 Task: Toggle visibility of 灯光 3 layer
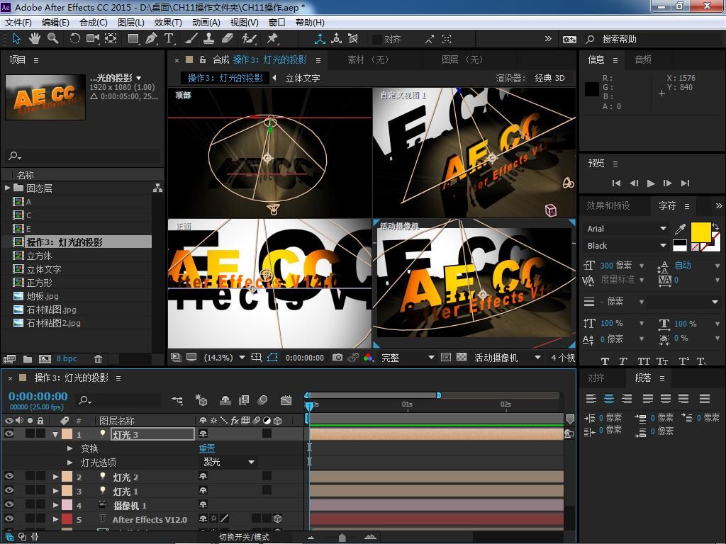click(x=9, y=434)
